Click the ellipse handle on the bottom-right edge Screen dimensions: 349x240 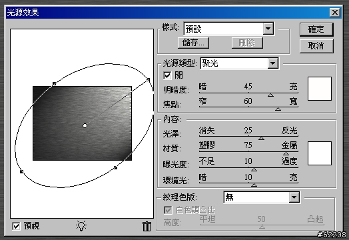click(x=115, y=167)
